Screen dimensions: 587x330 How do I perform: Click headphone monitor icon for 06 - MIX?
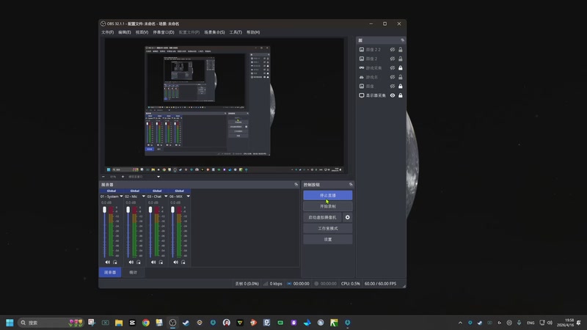point(183,262)
